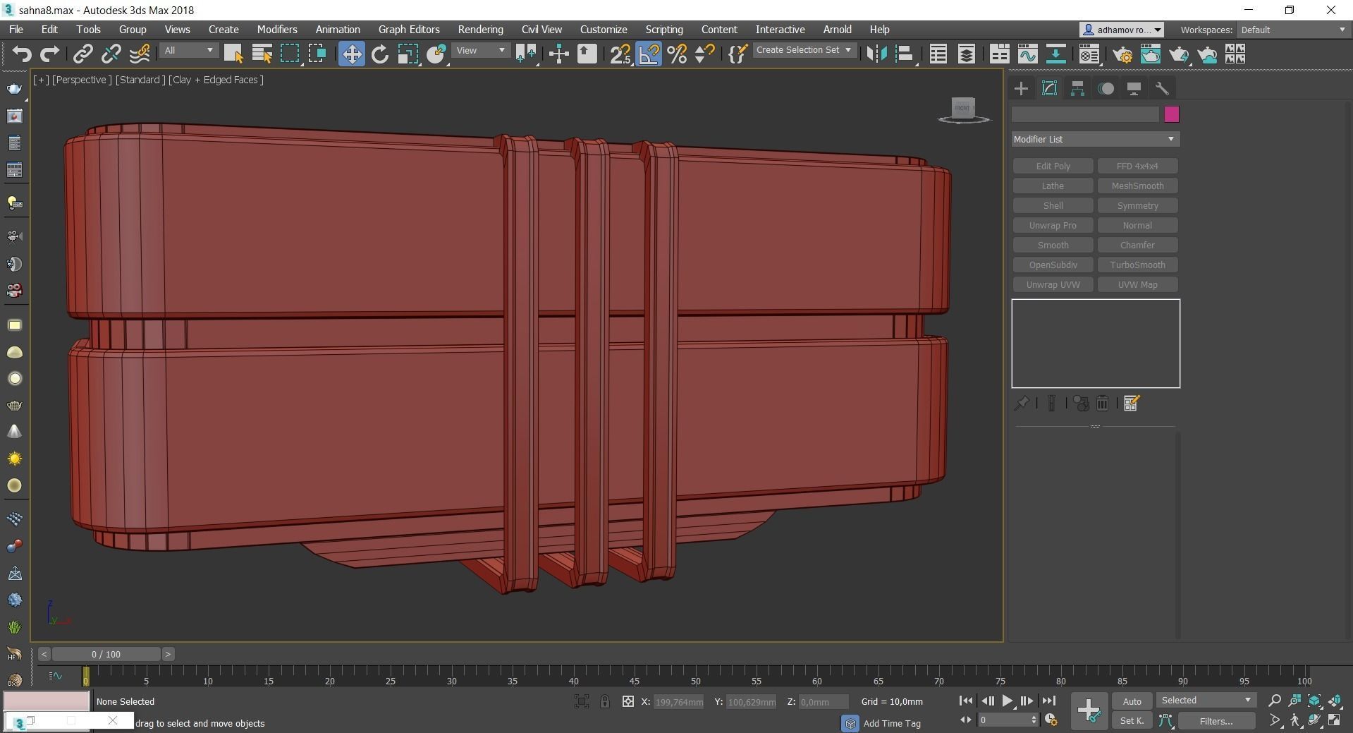Switch to Hierarchy panel tab

[1077, 88]
